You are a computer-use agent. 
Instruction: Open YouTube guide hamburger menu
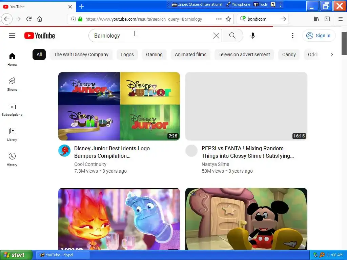12,35
